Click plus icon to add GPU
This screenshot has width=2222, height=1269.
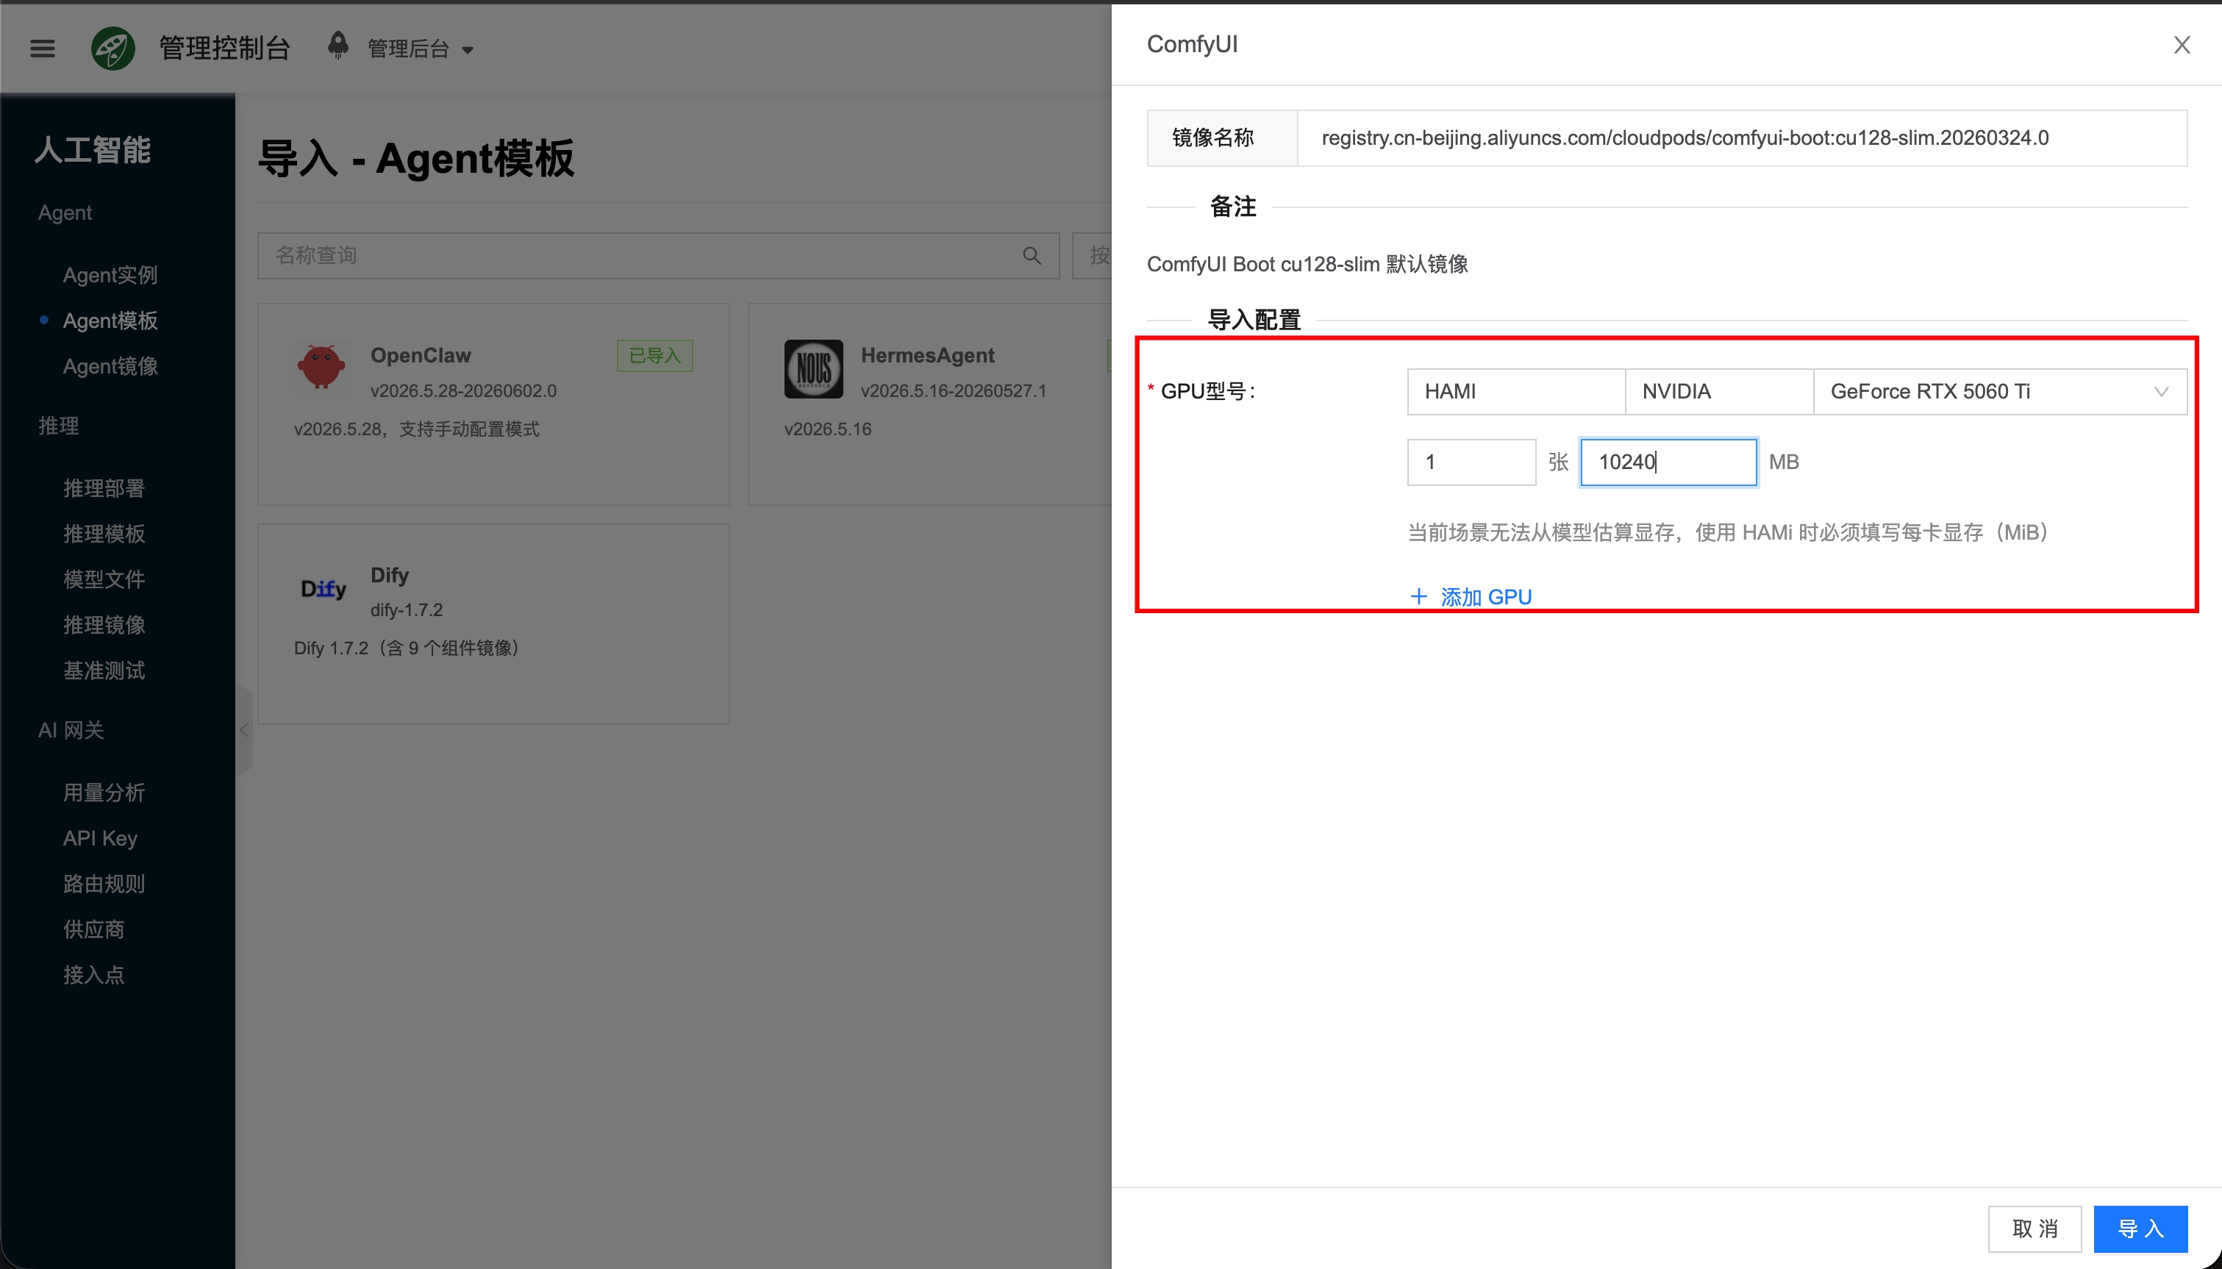tap(1418, 597)
